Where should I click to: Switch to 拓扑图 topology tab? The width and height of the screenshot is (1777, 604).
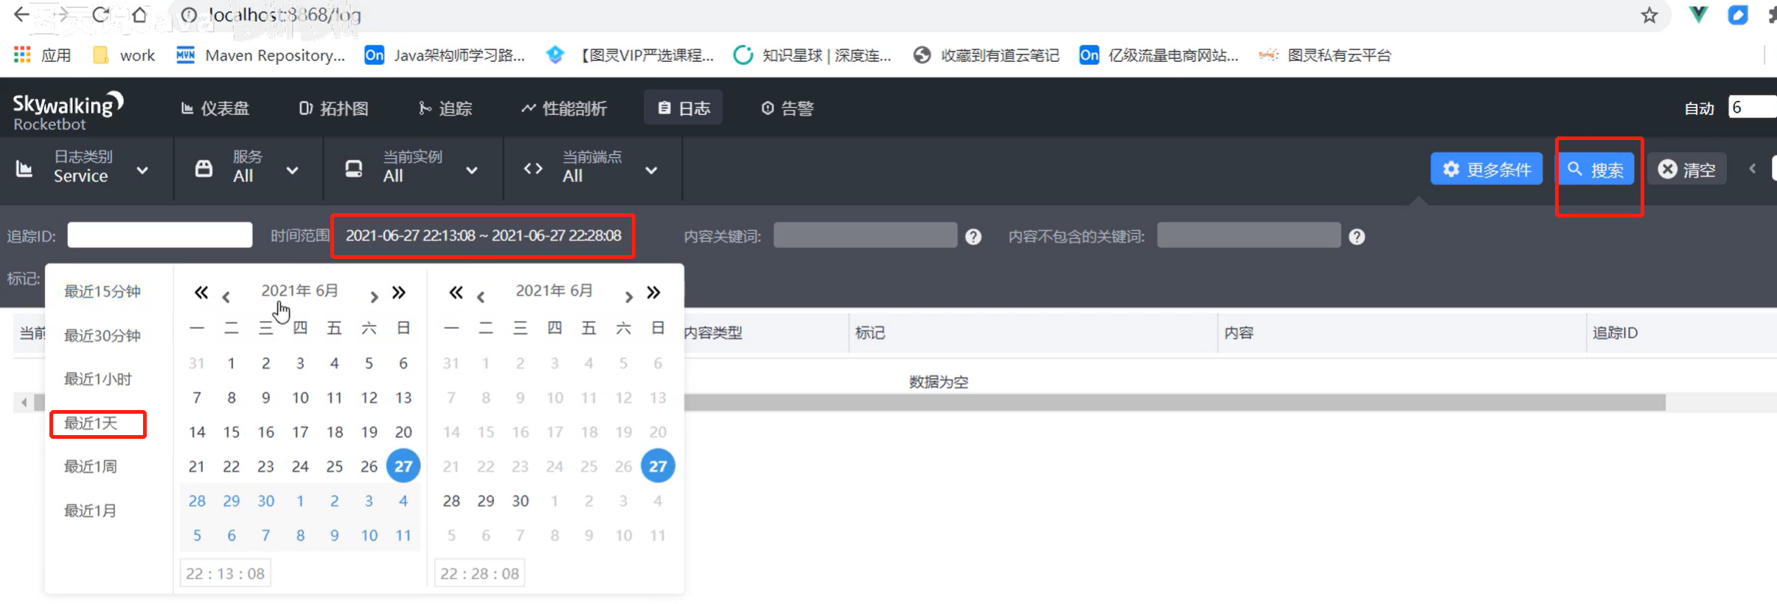pos(333,108)
